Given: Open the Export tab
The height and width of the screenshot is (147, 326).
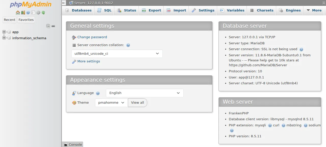Looking at the screenshot, I should tap(151, 10).
